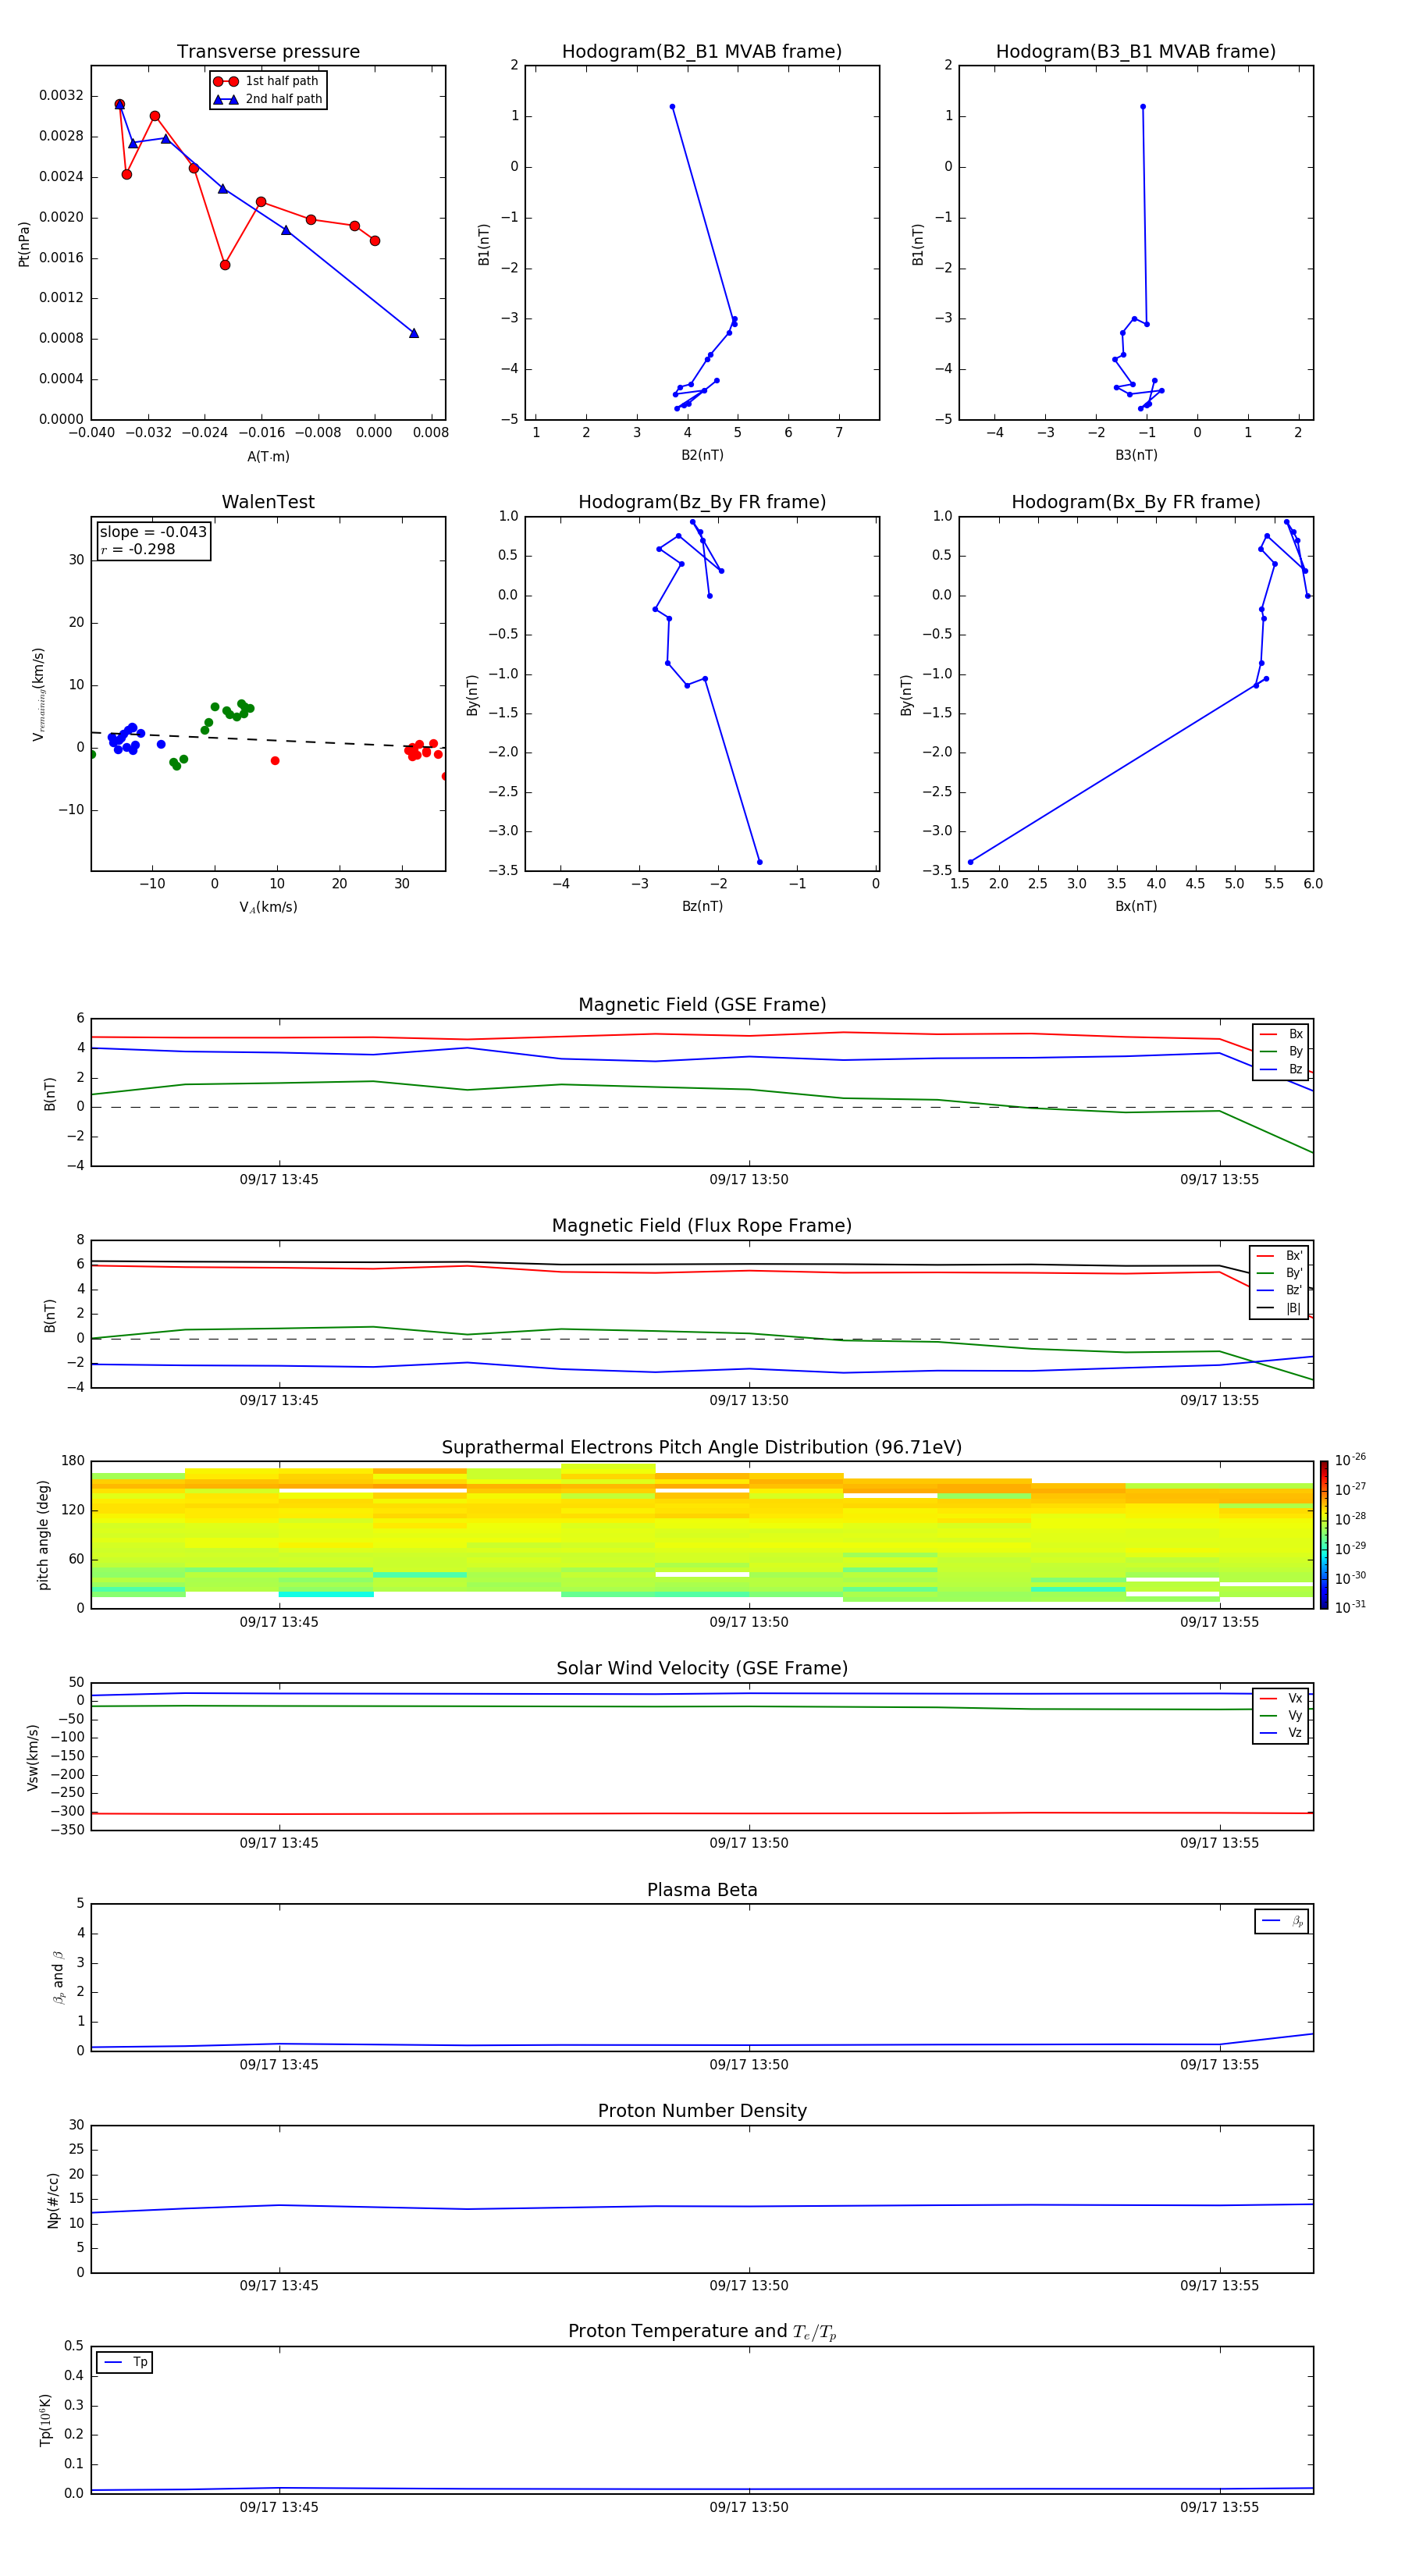Click the 'Proton Number Density' title

[702, 2111]
